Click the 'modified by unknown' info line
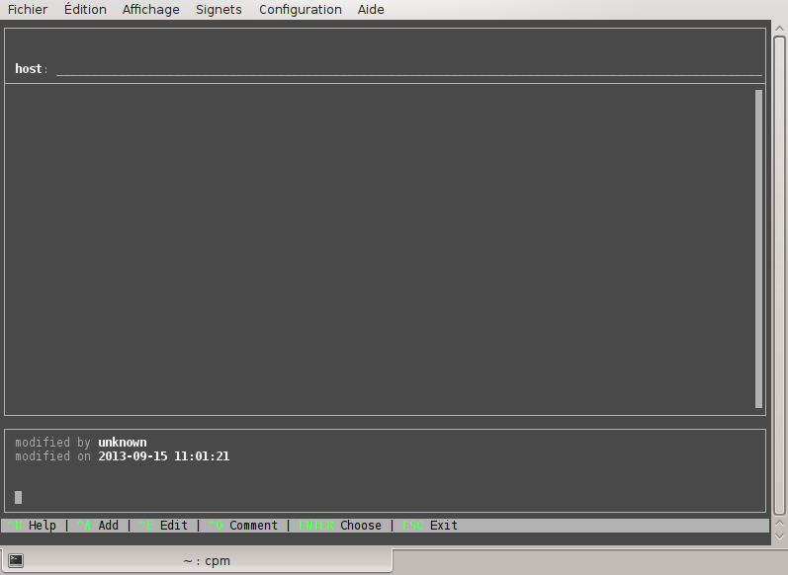Viewport: 788px width, 575px height. pyautogui.click(x=81, y=443)
